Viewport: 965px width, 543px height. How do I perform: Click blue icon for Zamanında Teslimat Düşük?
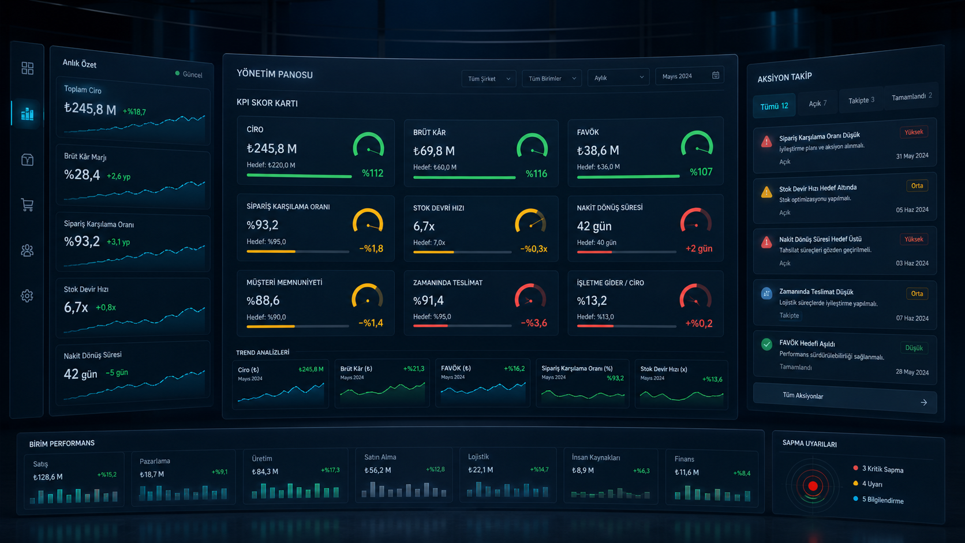[x=766, y=293]
